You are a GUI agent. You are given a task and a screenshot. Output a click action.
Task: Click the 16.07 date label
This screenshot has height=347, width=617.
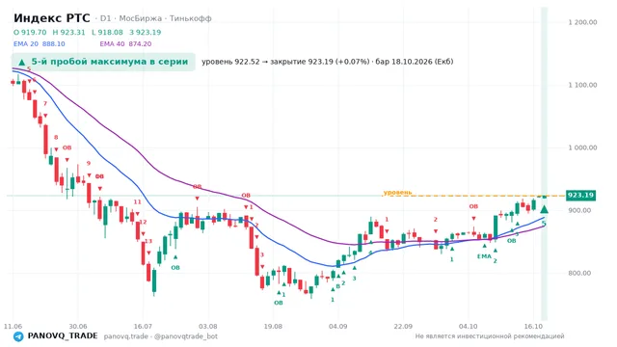143,327
